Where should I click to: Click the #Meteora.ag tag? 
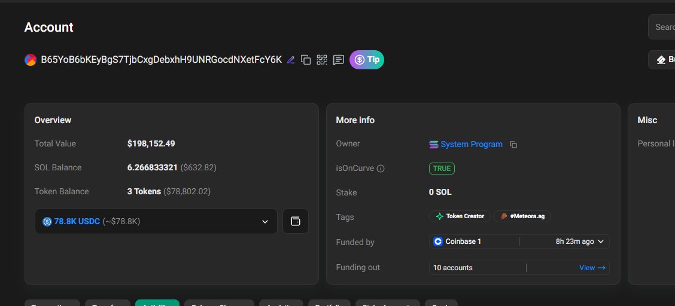(x=522, y=216)
